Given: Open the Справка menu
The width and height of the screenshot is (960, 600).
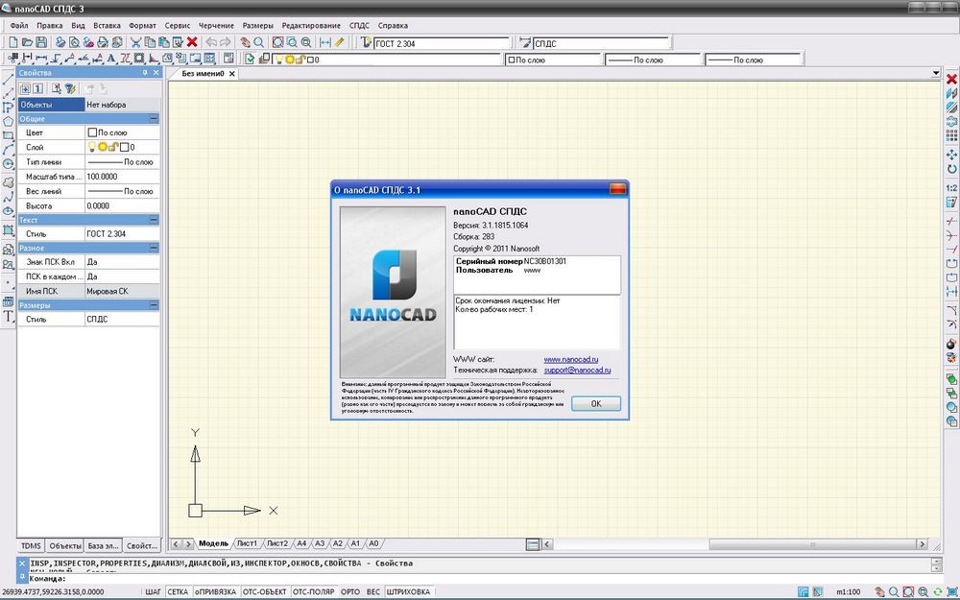Looking at the screenshot, I should pyautogui.click(x=393, y=26).
